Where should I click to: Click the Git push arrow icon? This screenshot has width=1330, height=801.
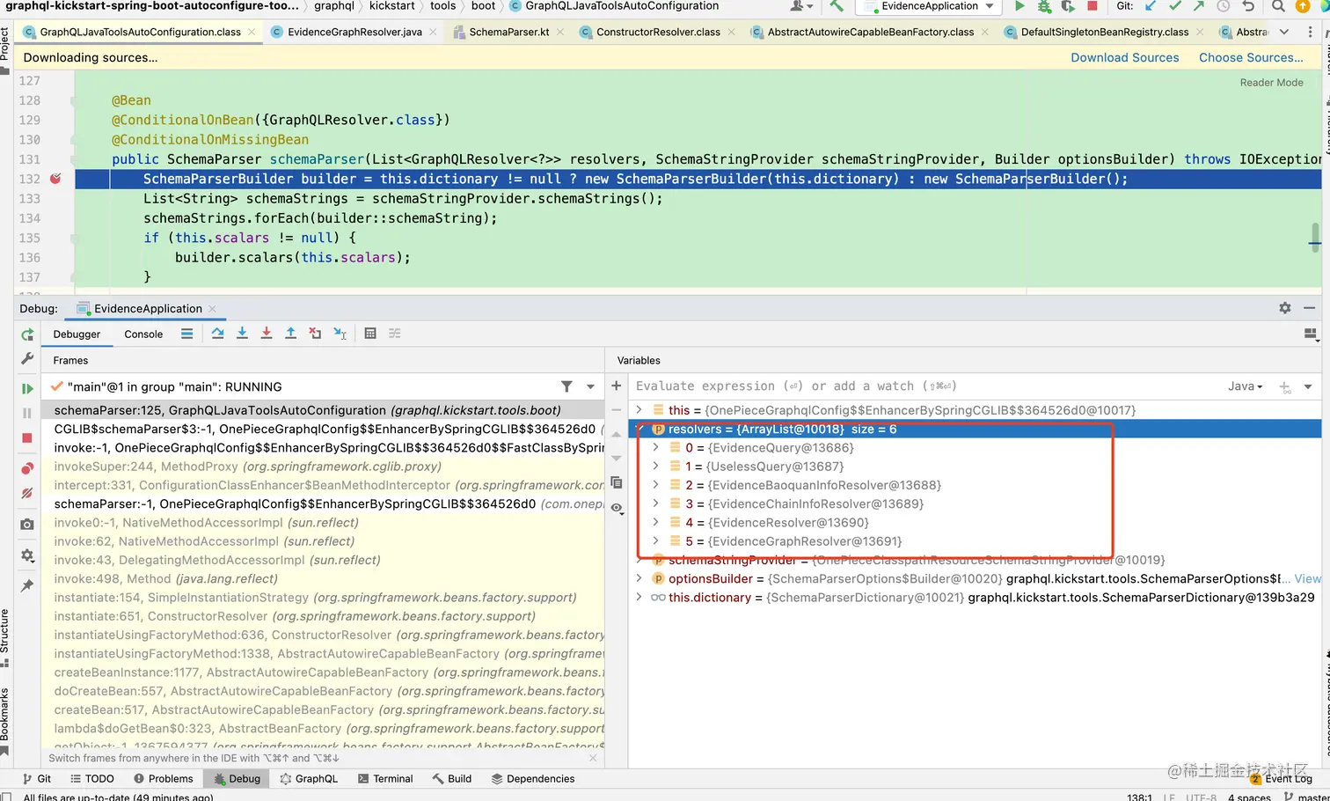pos(1199,6)
